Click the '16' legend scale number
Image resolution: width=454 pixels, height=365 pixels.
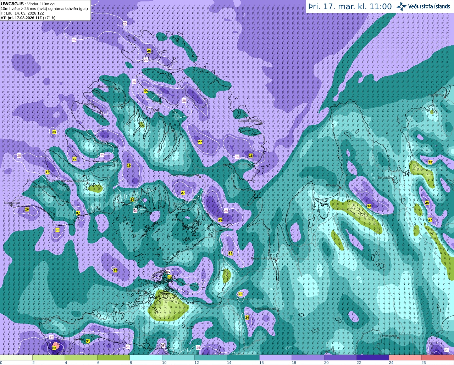point(261,363)
